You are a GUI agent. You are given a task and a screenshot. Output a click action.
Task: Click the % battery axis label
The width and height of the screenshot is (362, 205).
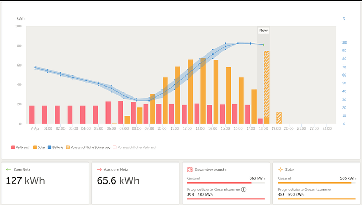click(x=344, y=19)
